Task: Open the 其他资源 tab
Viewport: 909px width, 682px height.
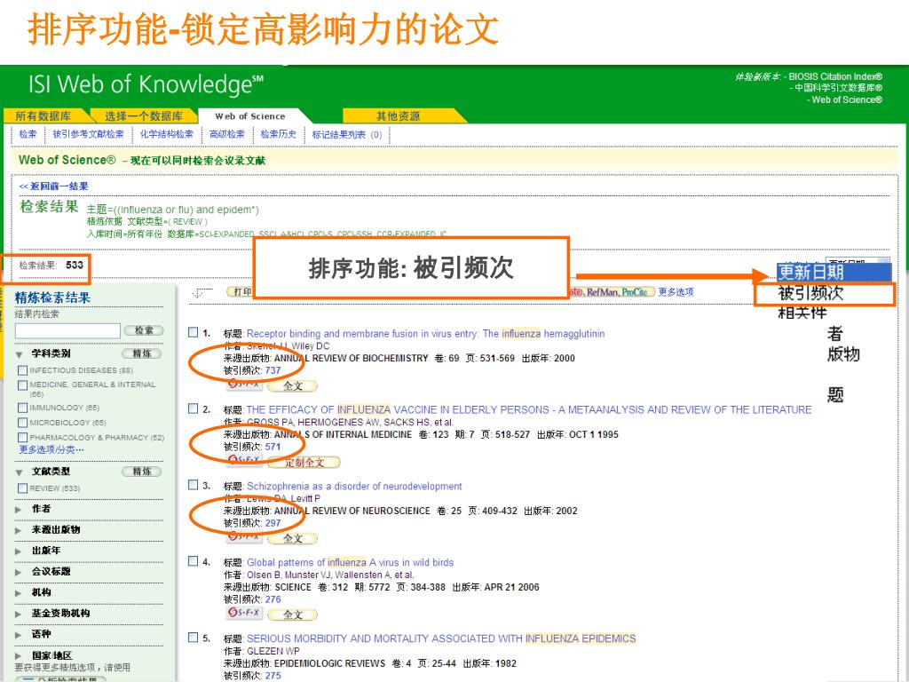Action: (398, 116)
